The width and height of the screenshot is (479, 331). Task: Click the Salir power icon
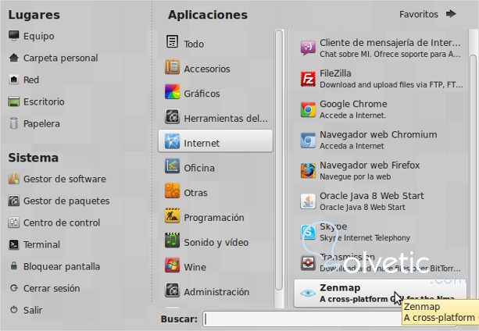[x=14, y=310]
